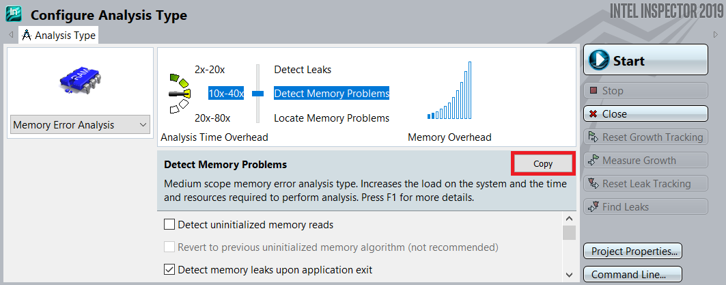This screenshot has width=726, height=285.
Task: Click the Measure Growth icon
Action: coord(593,161)
